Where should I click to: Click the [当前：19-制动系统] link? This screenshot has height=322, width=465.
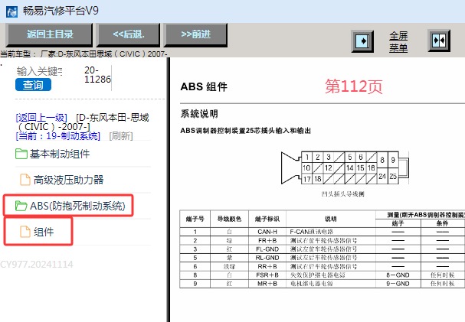click(57, 136)
